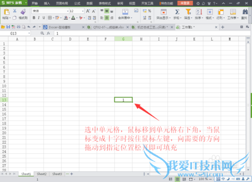
Task: Open the WPS application menu arrow
Action: point(26,3)
